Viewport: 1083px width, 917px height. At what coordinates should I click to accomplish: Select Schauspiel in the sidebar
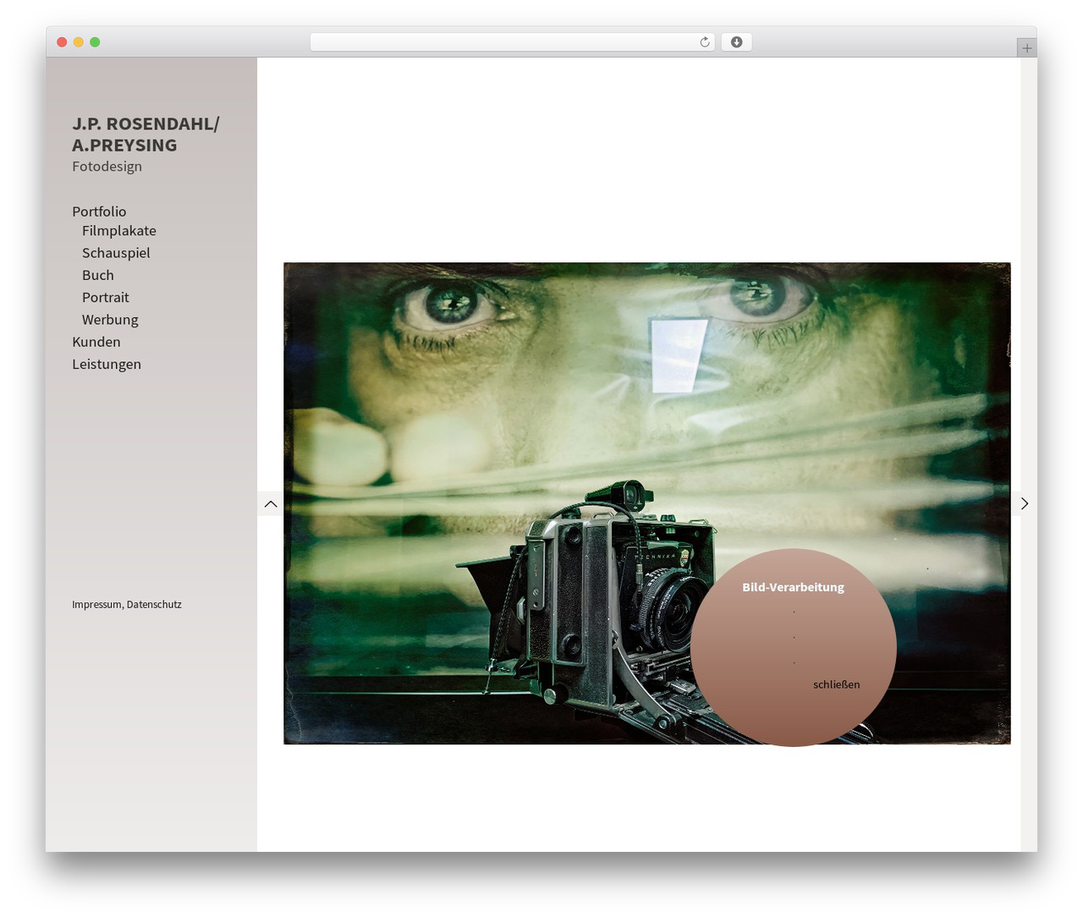tap(116, 253)
